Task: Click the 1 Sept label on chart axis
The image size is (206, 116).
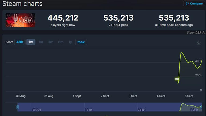Action: 77,96
